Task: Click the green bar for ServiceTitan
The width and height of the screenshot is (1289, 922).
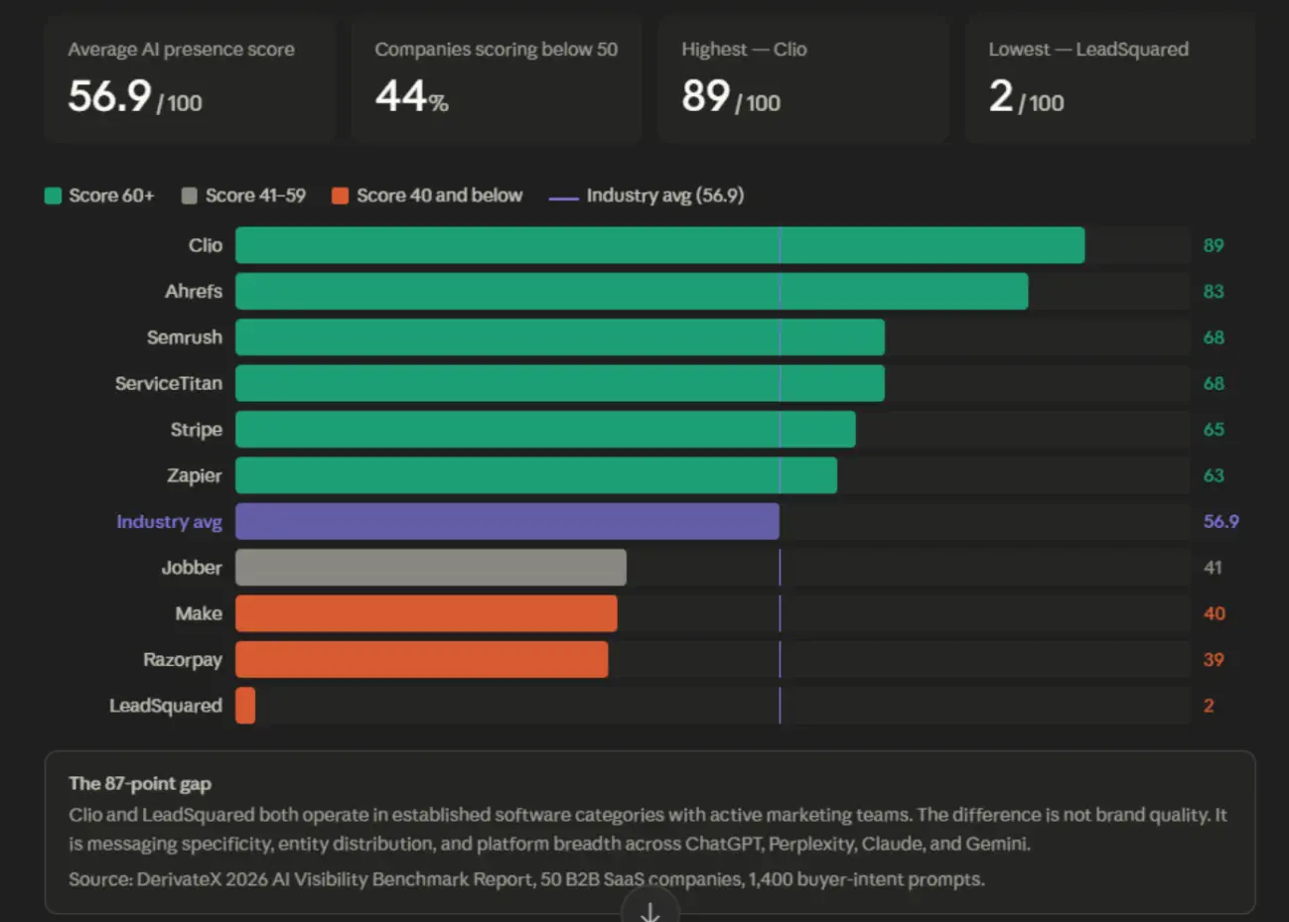Action: point(560,383)
